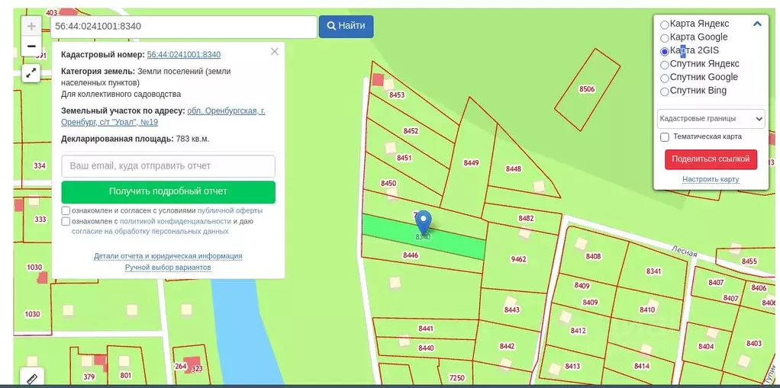Choose the Спутник Bing map layer
This screenshot has width=780, height=388.
[x=665, y=91]
